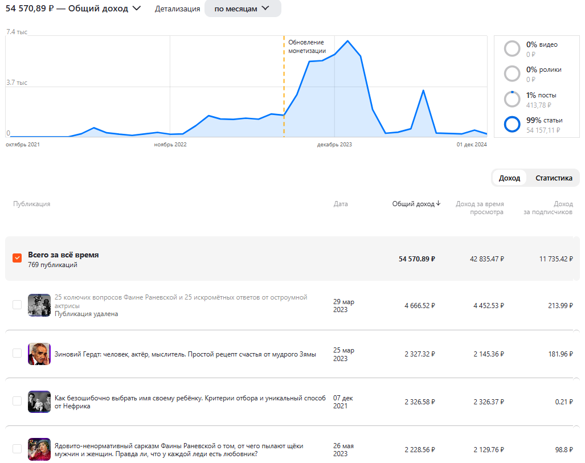Click the 213.99 ₽ subscriber income cell

tap(561, 306)
